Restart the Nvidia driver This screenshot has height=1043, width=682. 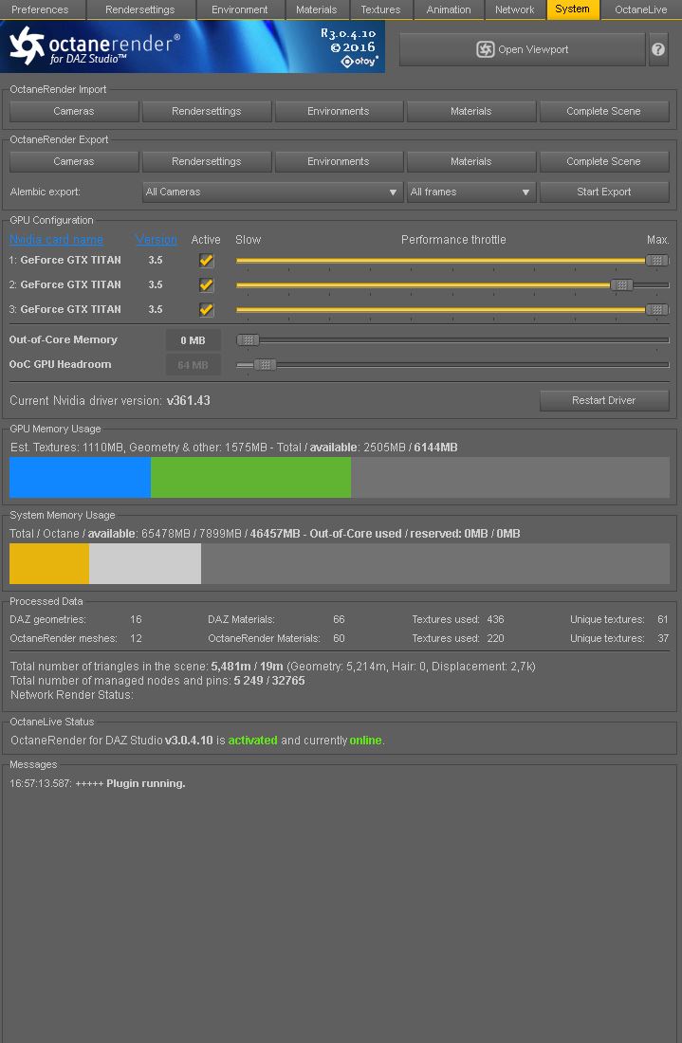pos(603,400)
